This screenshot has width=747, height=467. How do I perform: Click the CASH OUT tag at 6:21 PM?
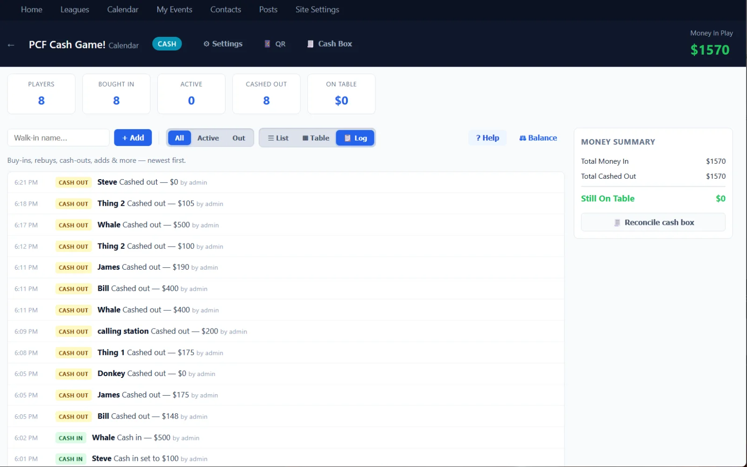pyautogui.click(x=73, y=182)
